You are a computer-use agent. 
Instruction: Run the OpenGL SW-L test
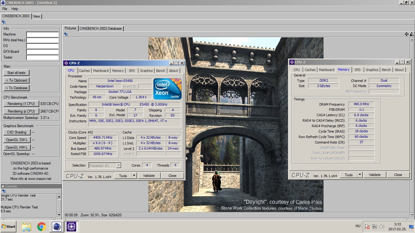click(17, 140)
